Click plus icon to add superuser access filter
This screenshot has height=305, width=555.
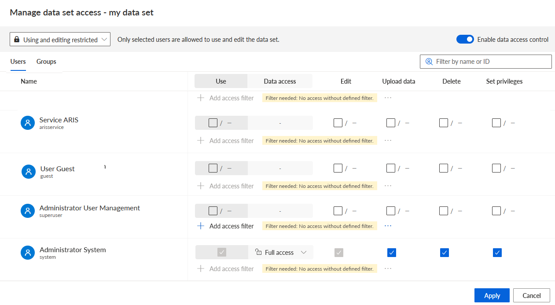tap(201, 226)
